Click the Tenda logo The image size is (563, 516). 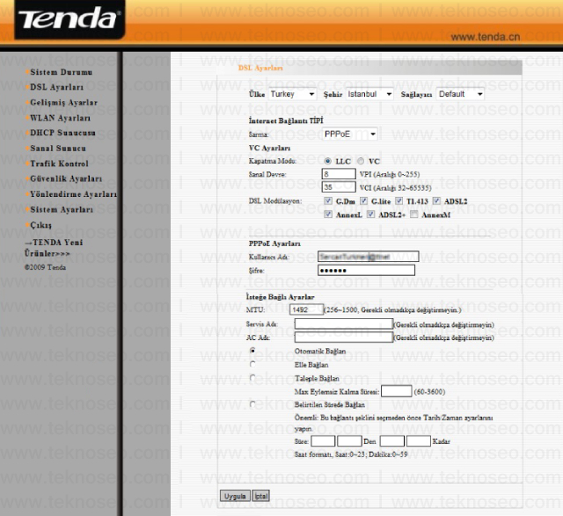tap(69, 19)
